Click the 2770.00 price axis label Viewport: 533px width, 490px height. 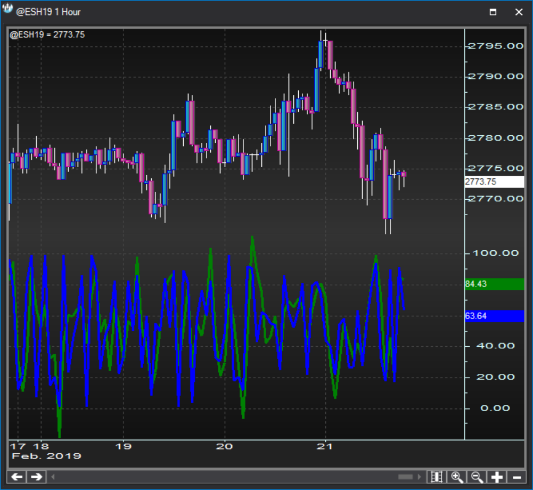tap(496, 199)
